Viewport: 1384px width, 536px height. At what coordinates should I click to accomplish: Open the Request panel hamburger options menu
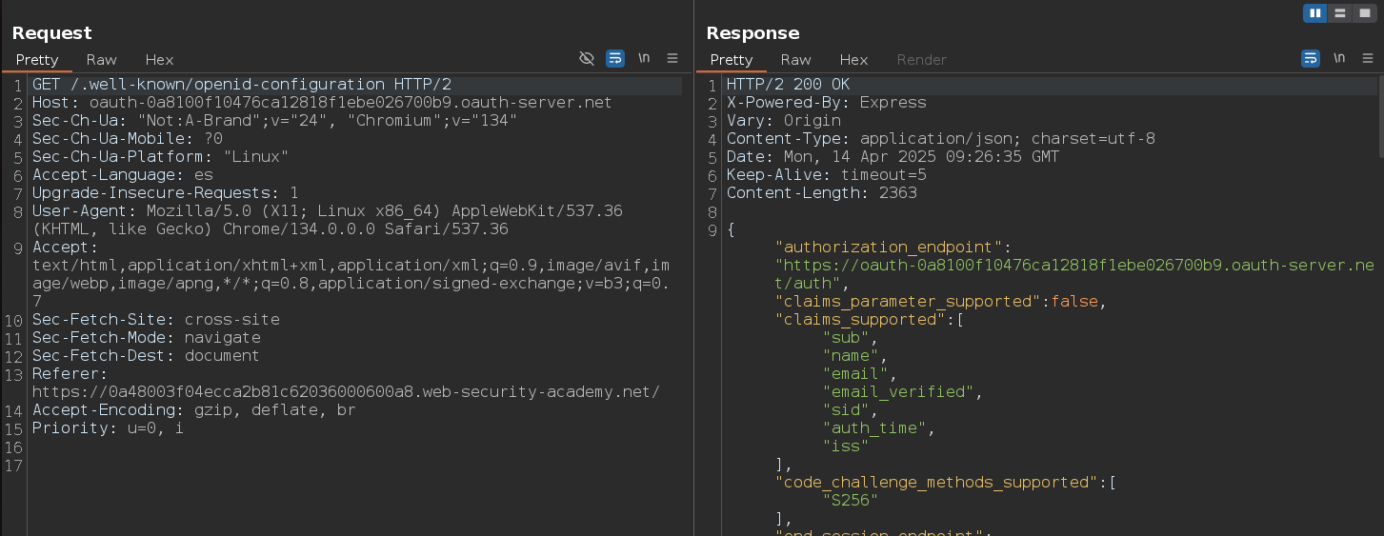tap(672, 59)
